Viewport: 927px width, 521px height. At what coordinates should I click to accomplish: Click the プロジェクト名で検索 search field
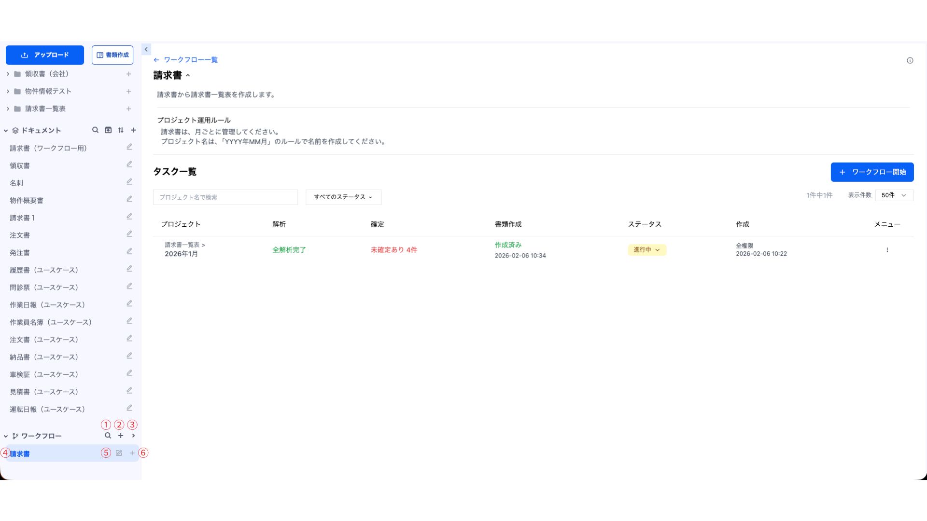(225, 197)
